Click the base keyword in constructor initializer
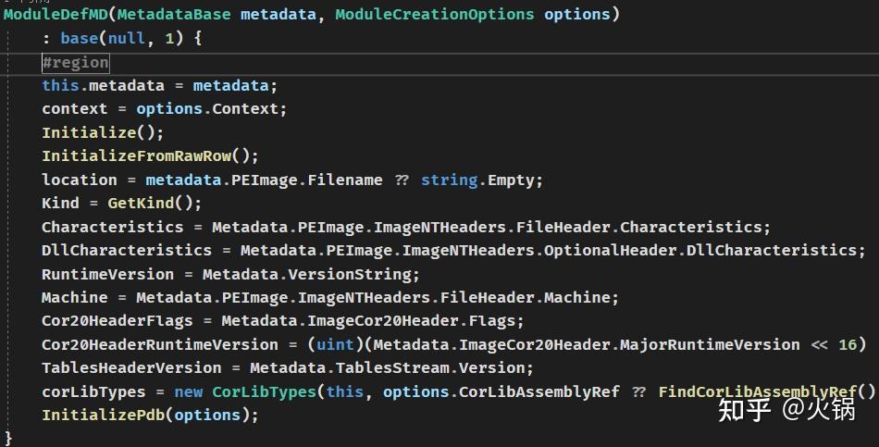Screen dimensions: 879x447 [x=80, y=39]
